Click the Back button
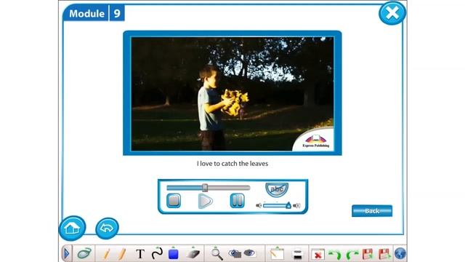 click(372, 211)
